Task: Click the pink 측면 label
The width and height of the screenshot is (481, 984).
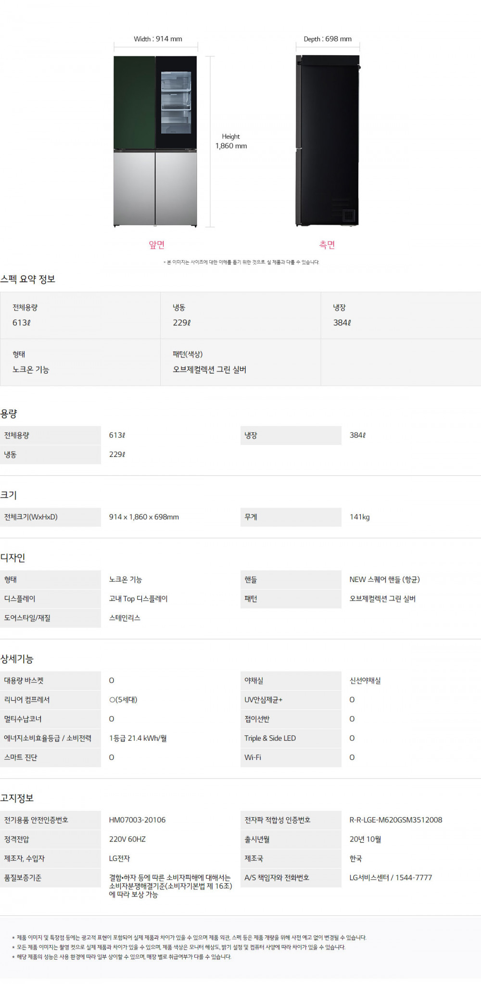Action: (x=327, y=245)
